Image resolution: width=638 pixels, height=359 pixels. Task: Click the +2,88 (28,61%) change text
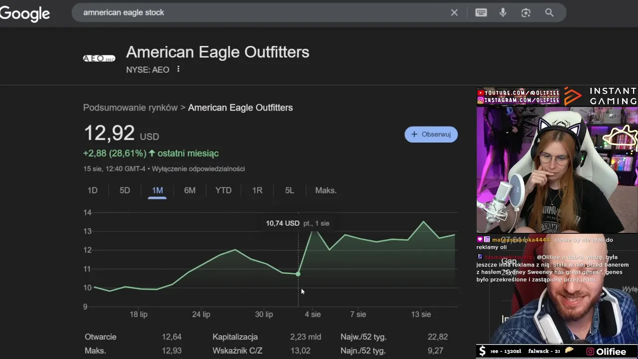click(115, 153)
